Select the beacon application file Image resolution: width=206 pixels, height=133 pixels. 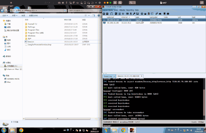(31, 42)
